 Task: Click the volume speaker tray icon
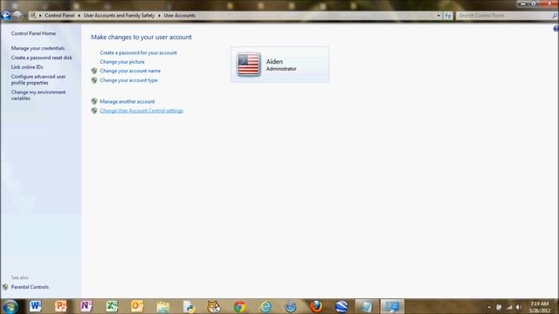pyautogui.click(x=519, y=307)
